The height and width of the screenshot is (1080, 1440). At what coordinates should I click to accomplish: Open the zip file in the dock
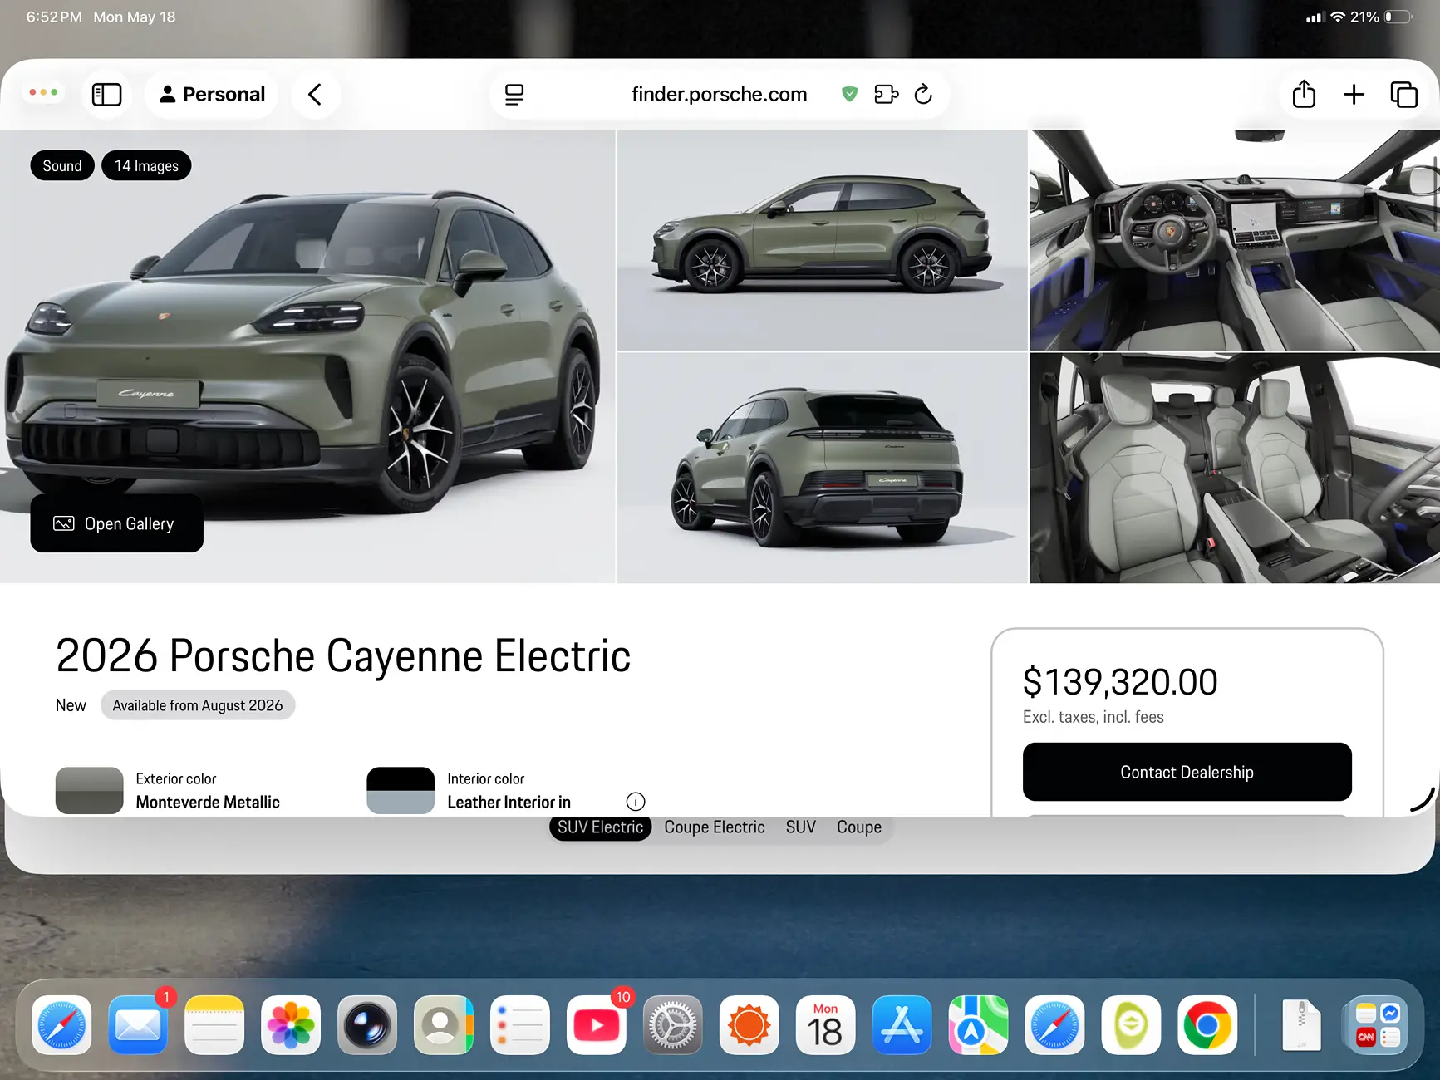click(x=1301, y=1025)
